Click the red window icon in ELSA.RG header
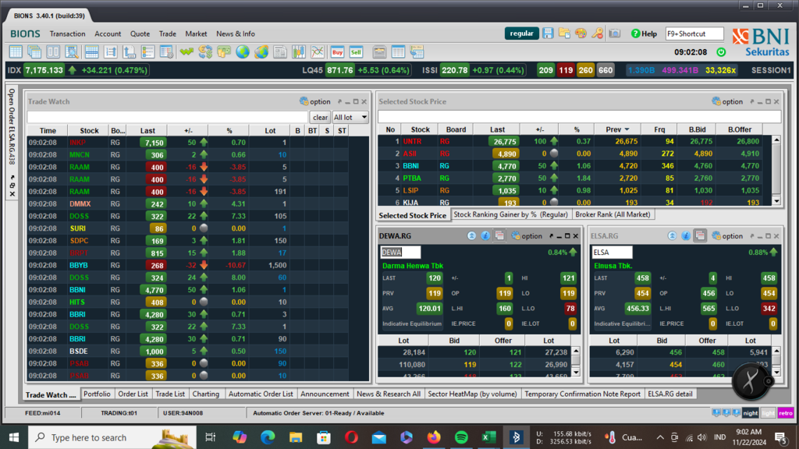 [x=700, y=235]
